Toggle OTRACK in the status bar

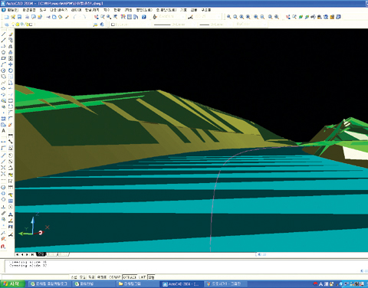tap(130, 277)
